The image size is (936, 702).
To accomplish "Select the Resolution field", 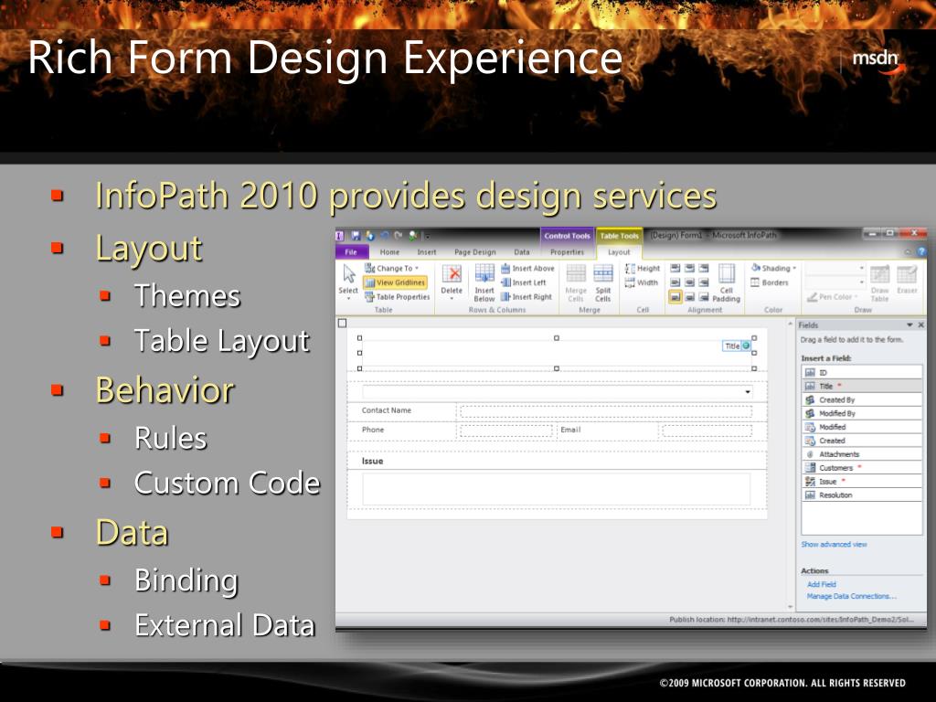I will point(862,495).
